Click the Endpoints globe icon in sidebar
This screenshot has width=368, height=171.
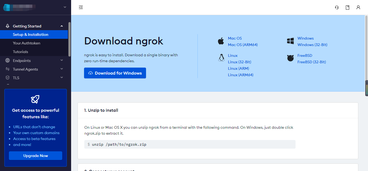[x=8, y=60]
